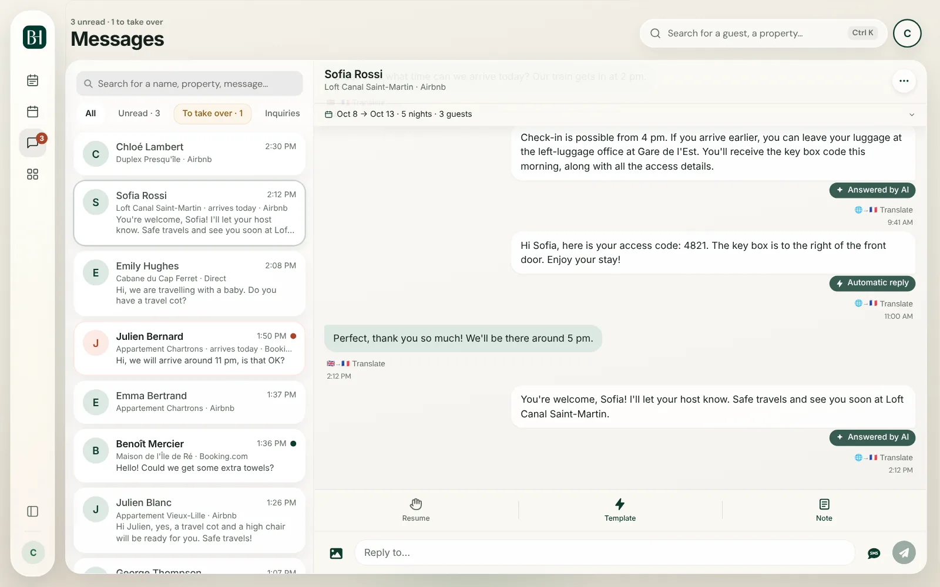
Task: Select the All filter tab
Action: coord(90,113)
